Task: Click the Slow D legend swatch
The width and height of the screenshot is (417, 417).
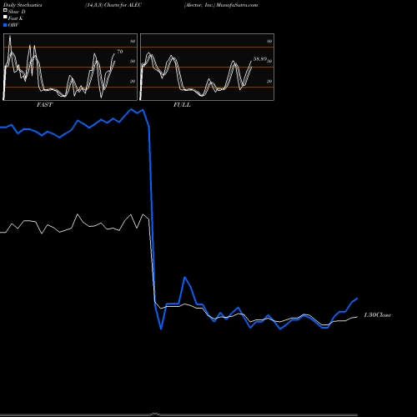Action: pos(5,10)
